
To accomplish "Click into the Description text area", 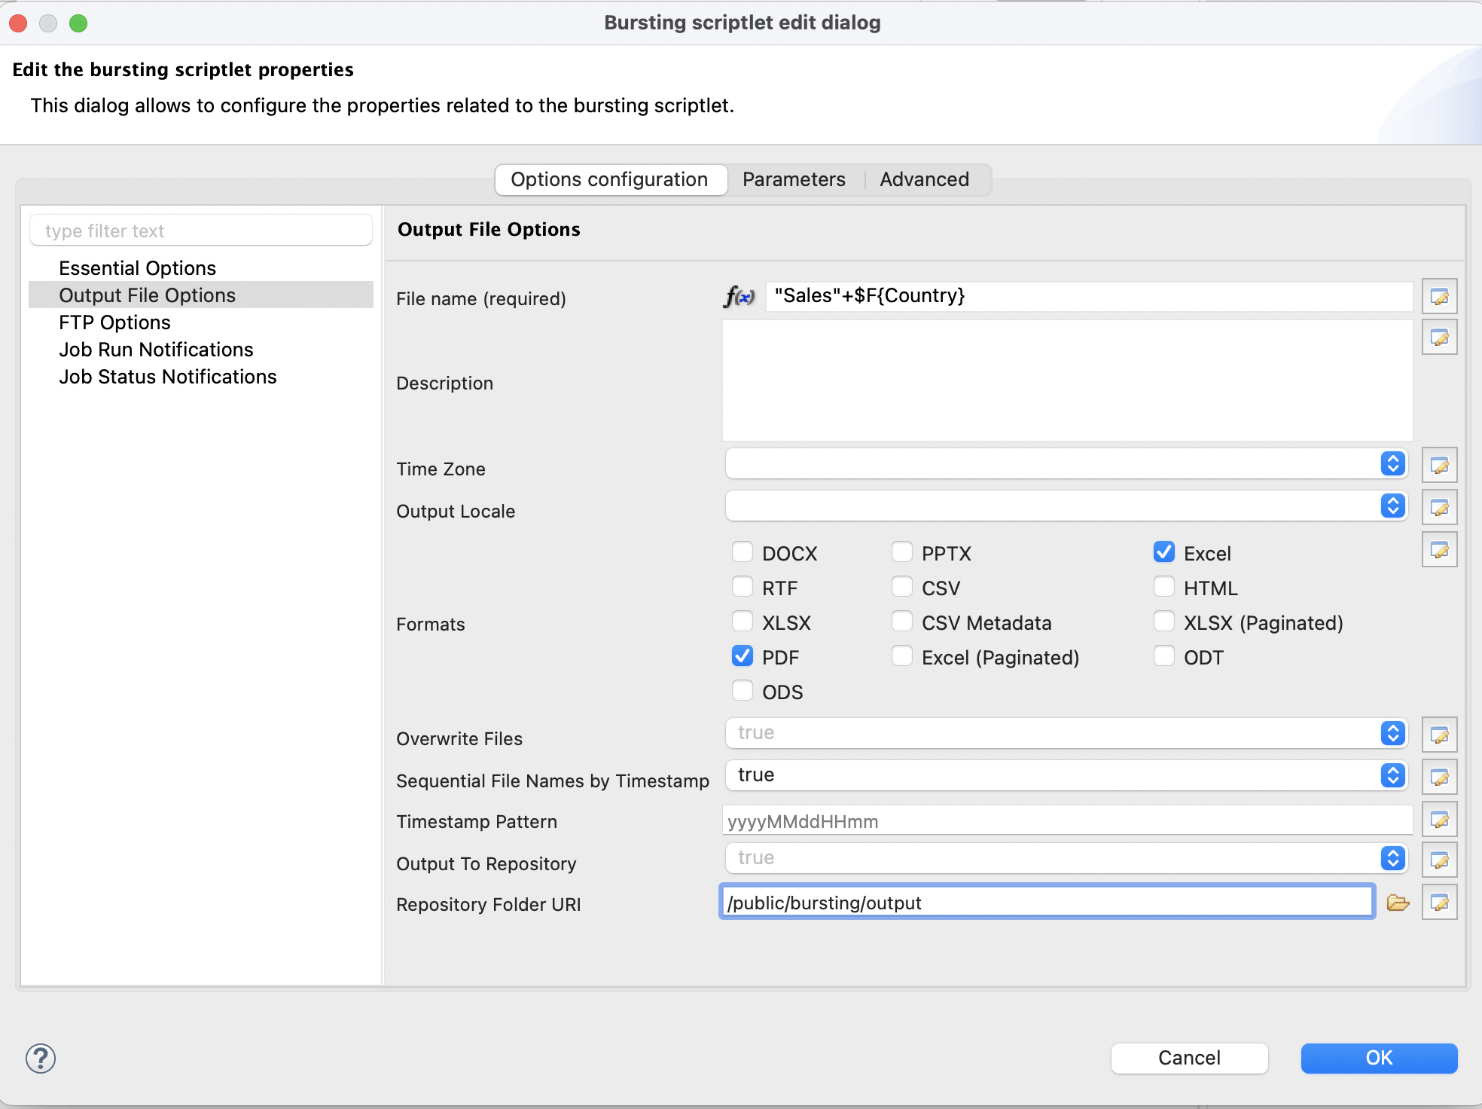I will (x=1067, y=380).
